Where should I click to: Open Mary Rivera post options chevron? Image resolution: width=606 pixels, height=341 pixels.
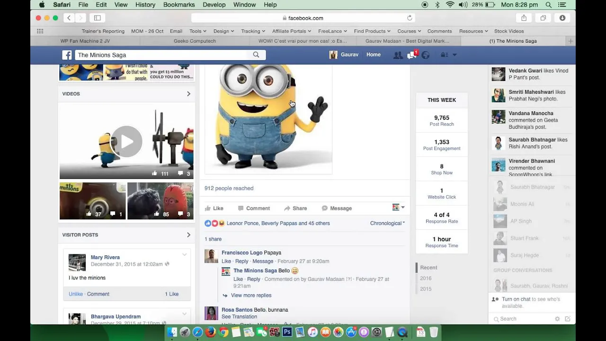tap(185, 255)
